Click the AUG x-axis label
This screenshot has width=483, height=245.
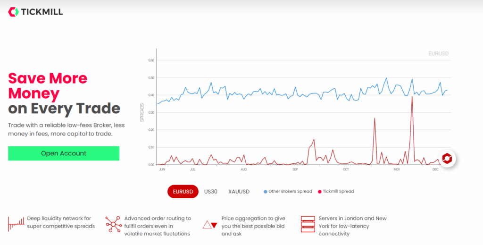[244, 169]
